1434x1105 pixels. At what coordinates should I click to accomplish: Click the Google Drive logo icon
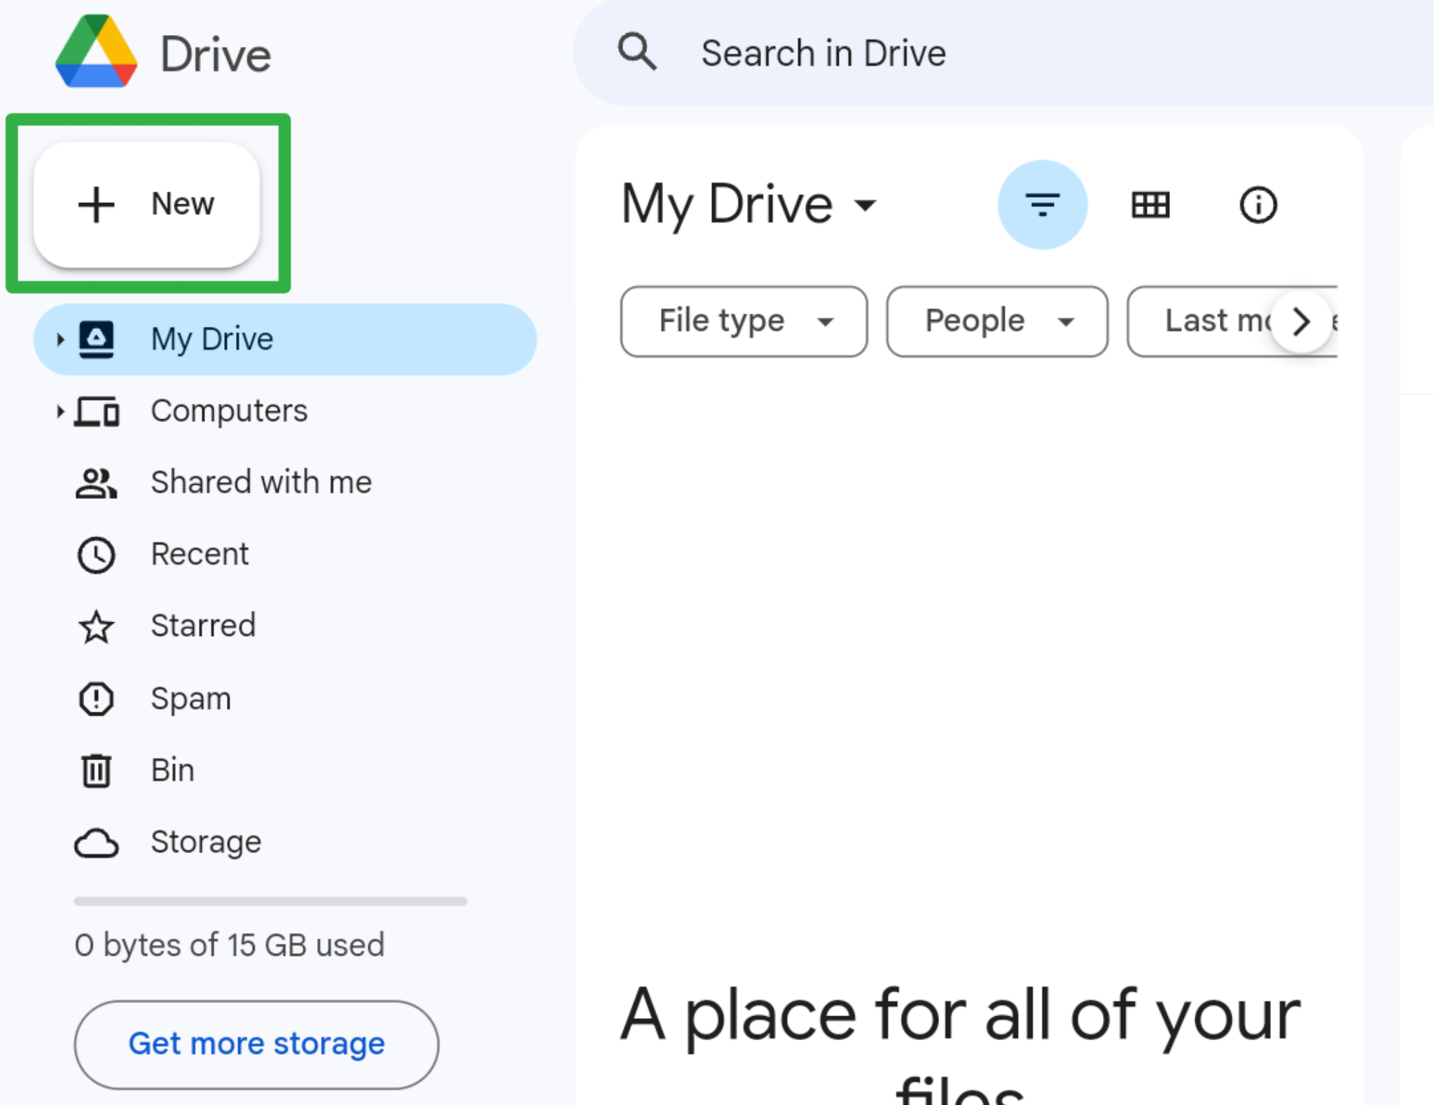coord(96,52)
